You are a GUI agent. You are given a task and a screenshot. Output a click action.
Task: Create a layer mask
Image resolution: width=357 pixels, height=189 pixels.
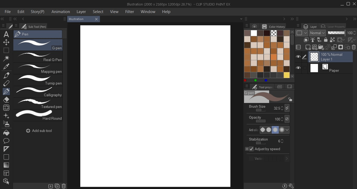(341, 47)
